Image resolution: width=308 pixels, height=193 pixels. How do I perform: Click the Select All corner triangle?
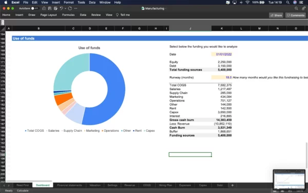coord(3,28)
